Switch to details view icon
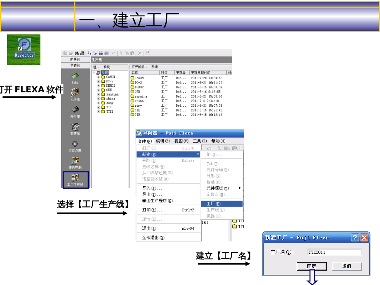 click(x=106, y=53)
